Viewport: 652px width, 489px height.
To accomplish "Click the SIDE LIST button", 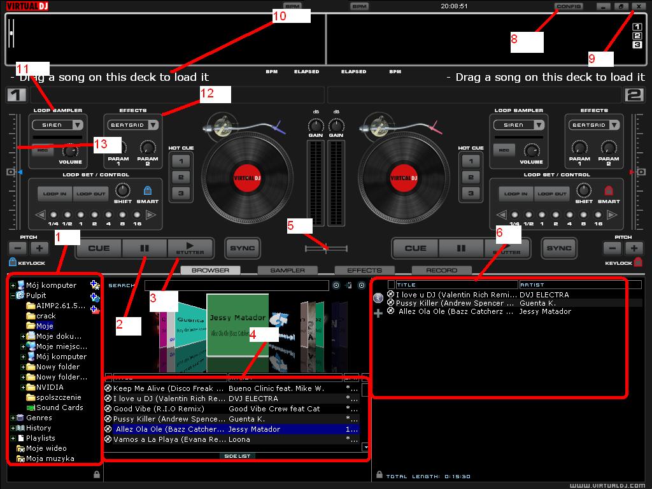I will click(237, 456).
